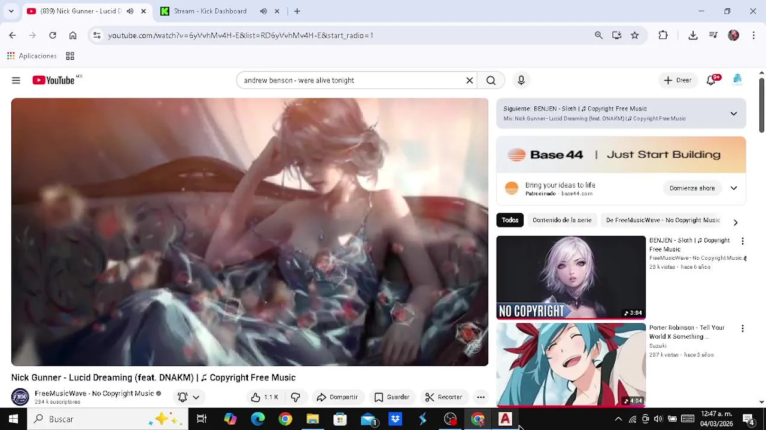Click the address bar URL
Viewport: 766px width, 430px height.
click(241, 35)
